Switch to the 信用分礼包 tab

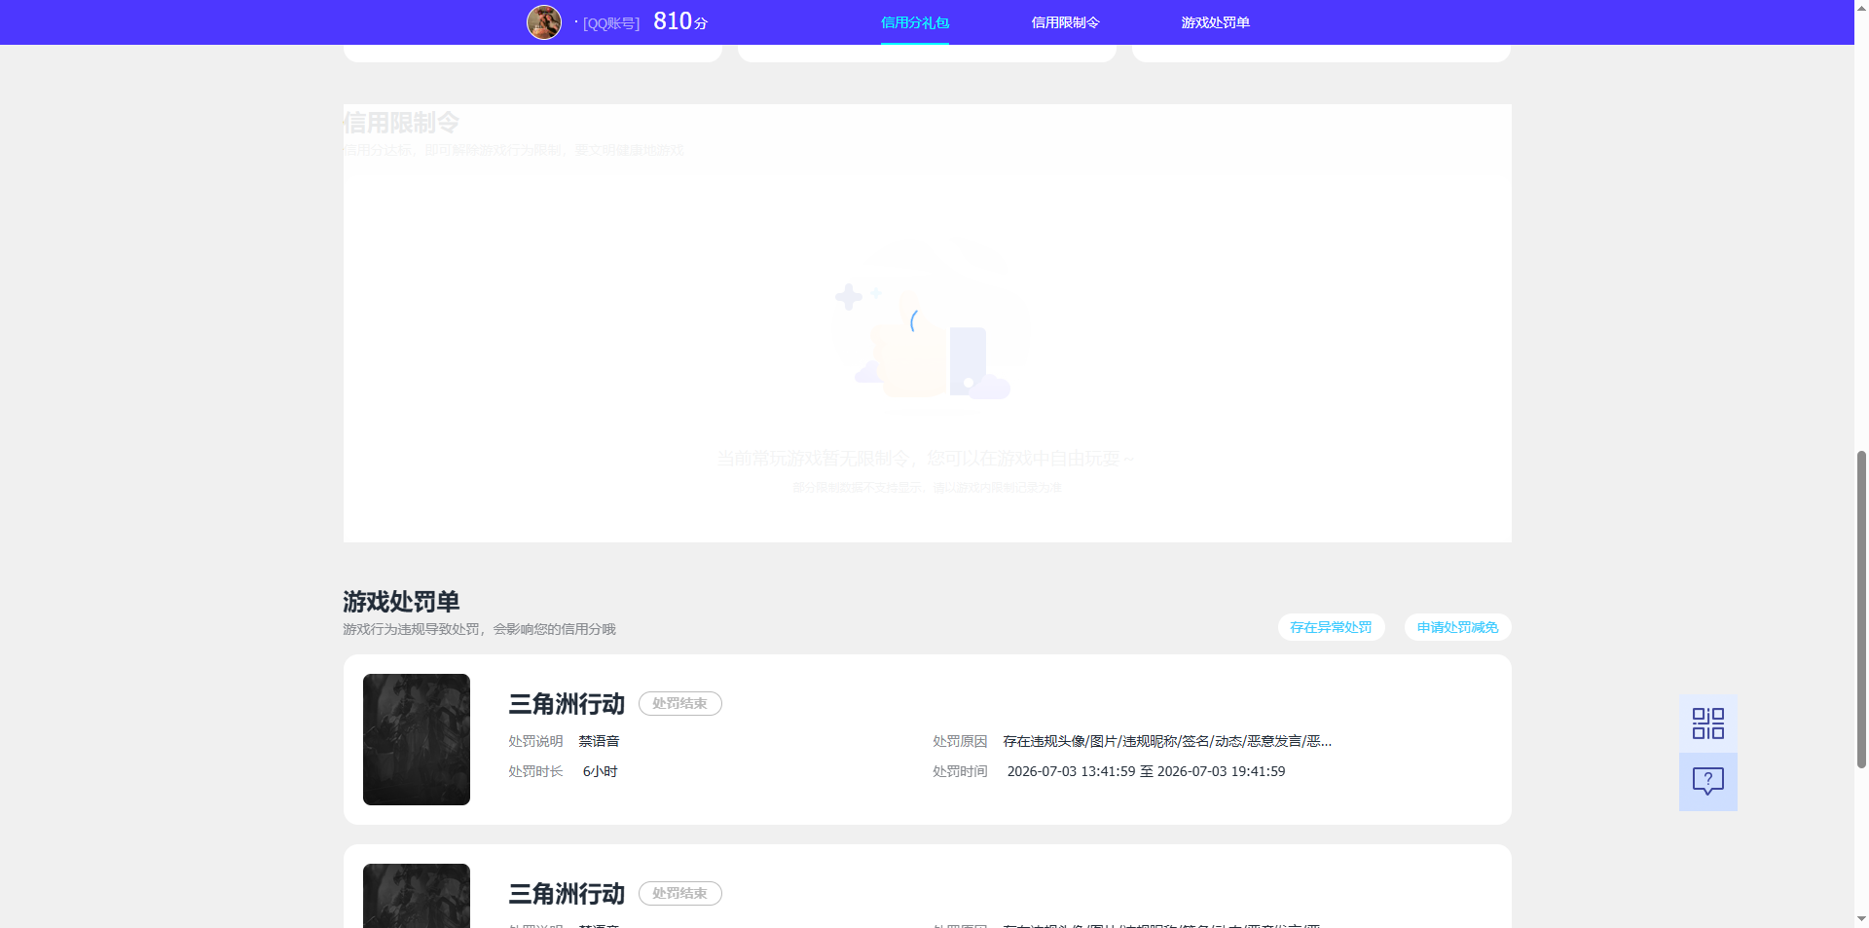[x=915, y=22]
